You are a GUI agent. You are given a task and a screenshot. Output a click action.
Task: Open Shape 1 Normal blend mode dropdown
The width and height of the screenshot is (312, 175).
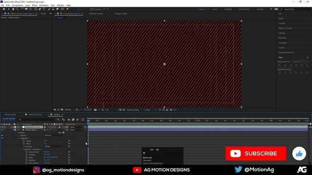[x=54, y=135]
